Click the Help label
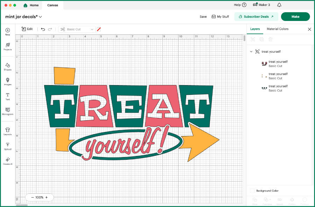The height and width of the screenshot is (207, 315). [237, 5]
